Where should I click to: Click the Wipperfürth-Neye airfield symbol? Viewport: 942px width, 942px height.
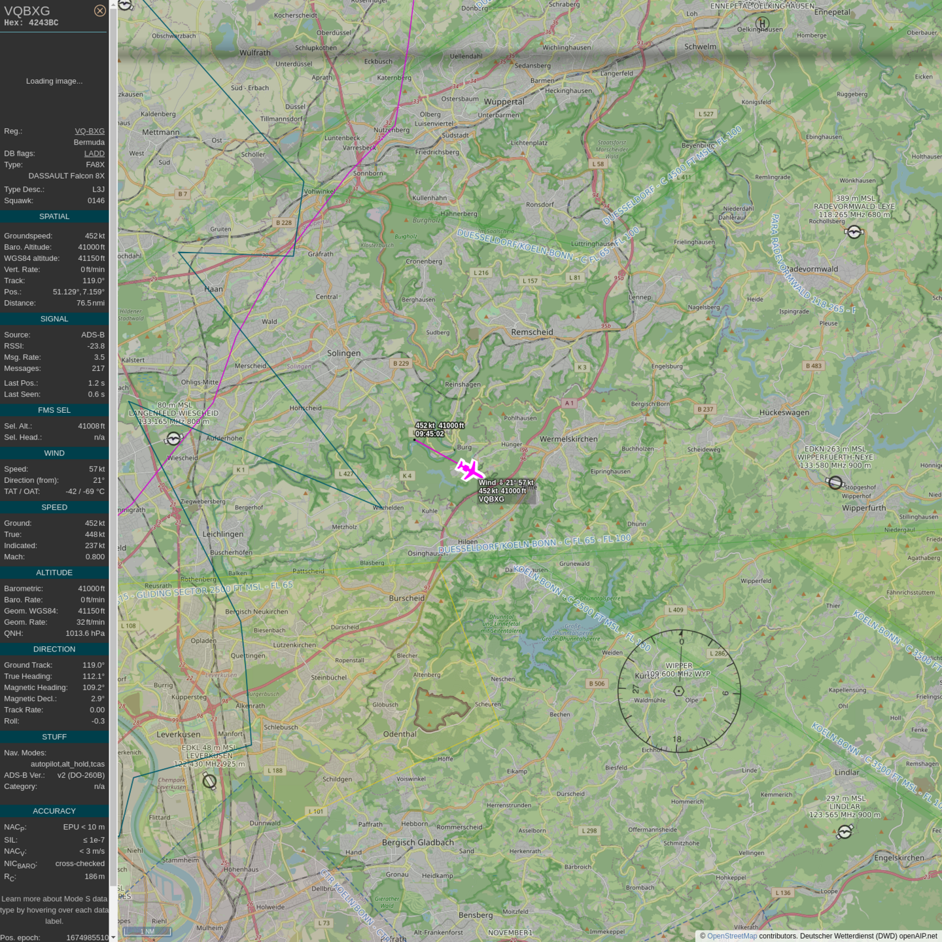point(835,483)
